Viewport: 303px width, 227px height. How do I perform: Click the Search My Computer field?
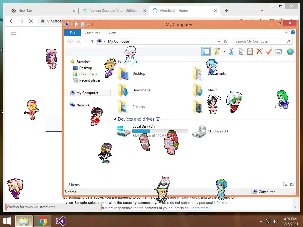262,41
